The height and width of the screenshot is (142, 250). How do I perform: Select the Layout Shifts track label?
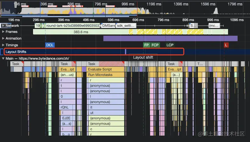pos(16,52)
